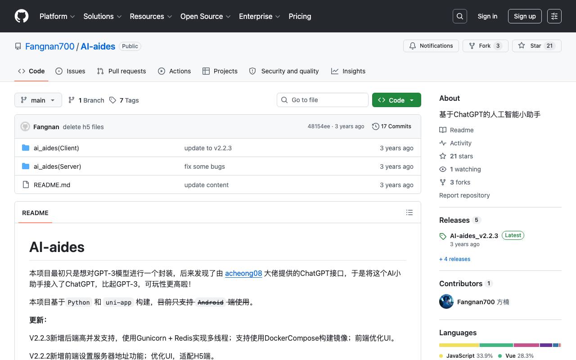Click Fangnan commit author avatar

[x=25, y=126]
